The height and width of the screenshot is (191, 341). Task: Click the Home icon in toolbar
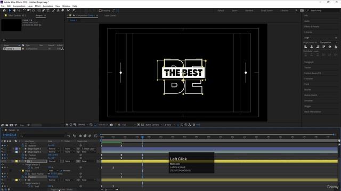tap(4, 11)
